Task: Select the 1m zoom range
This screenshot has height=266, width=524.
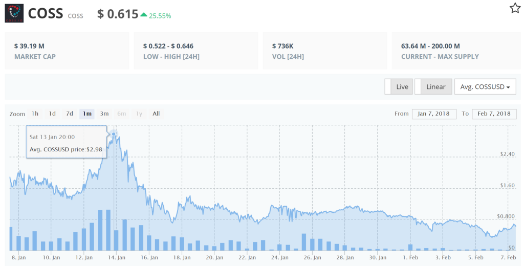Action: point(87,114)
